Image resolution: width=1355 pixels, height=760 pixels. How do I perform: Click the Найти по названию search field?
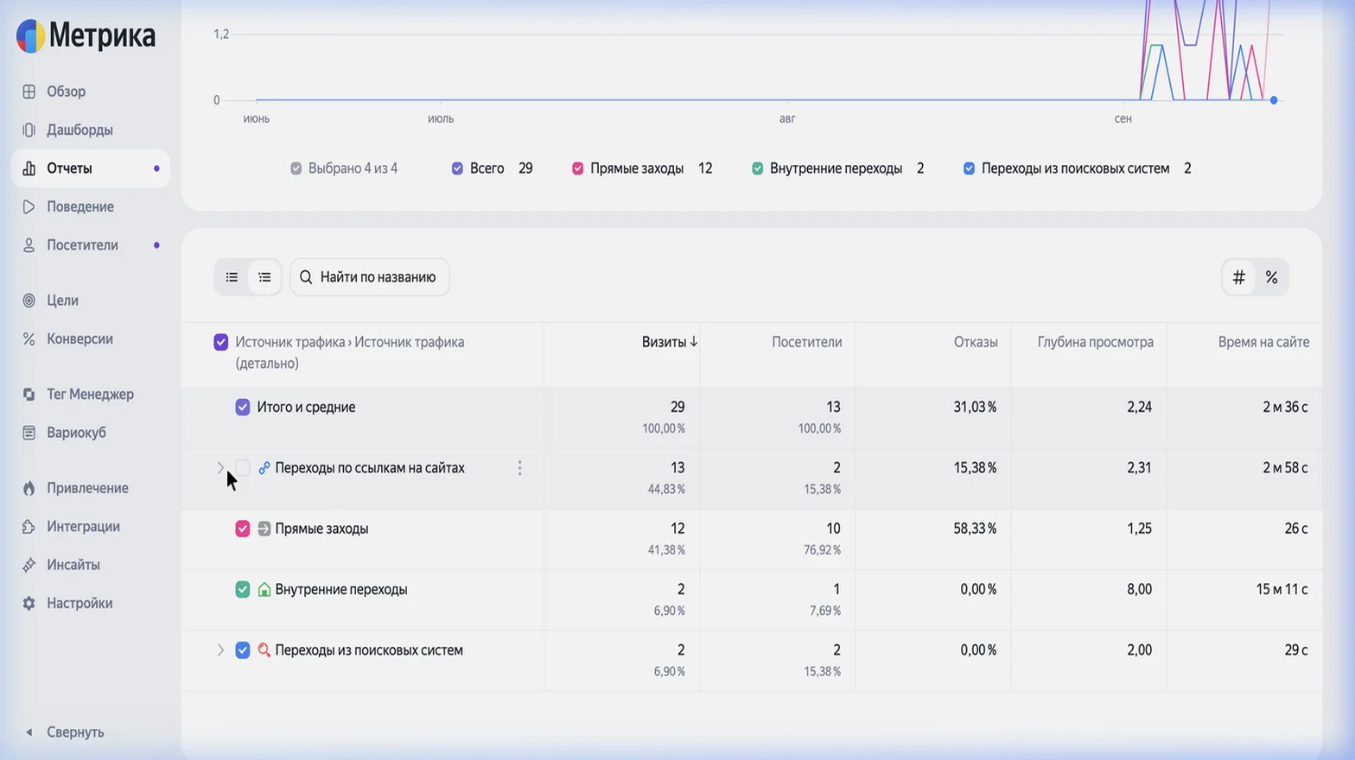coord(370,277)
